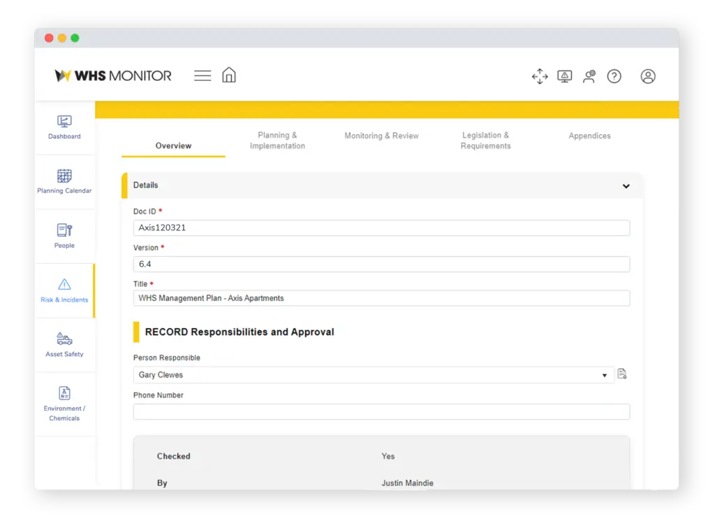
Task: Open the Legislation & Requirements tab
Action: (x=485, y=140)
